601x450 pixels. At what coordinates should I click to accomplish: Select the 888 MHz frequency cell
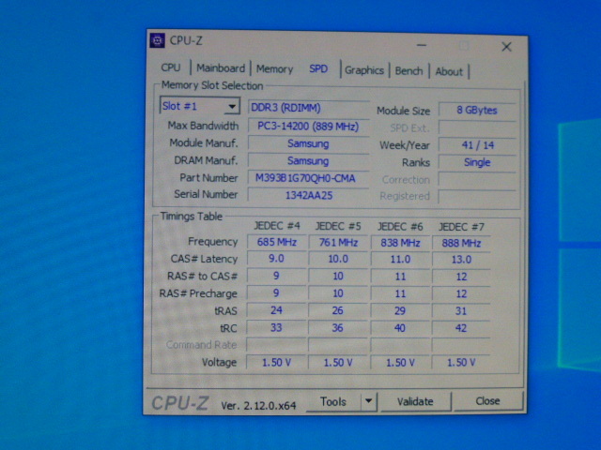click(x=461, y=244)
